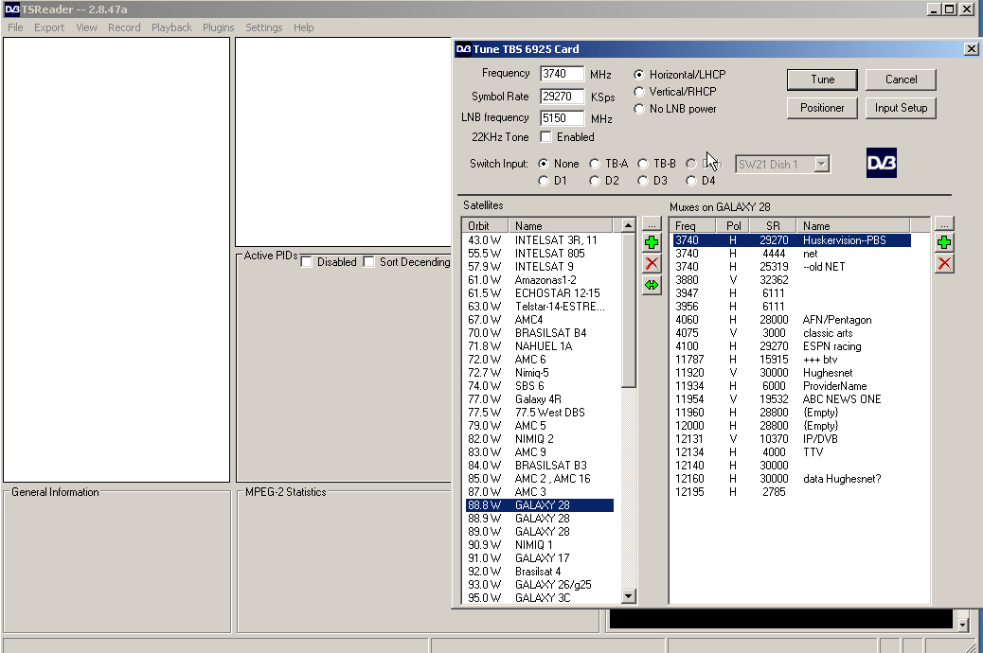Select the ABC NEWS ONE mux row

tap(791, 399)
